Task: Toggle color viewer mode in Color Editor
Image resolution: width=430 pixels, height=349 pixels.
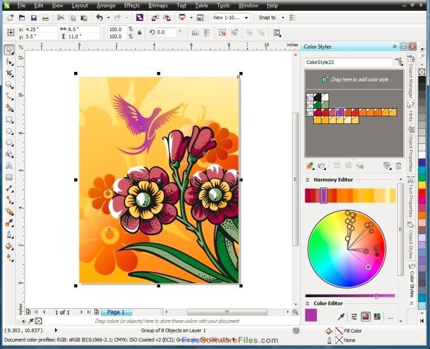Action: (x=365, y=317)
